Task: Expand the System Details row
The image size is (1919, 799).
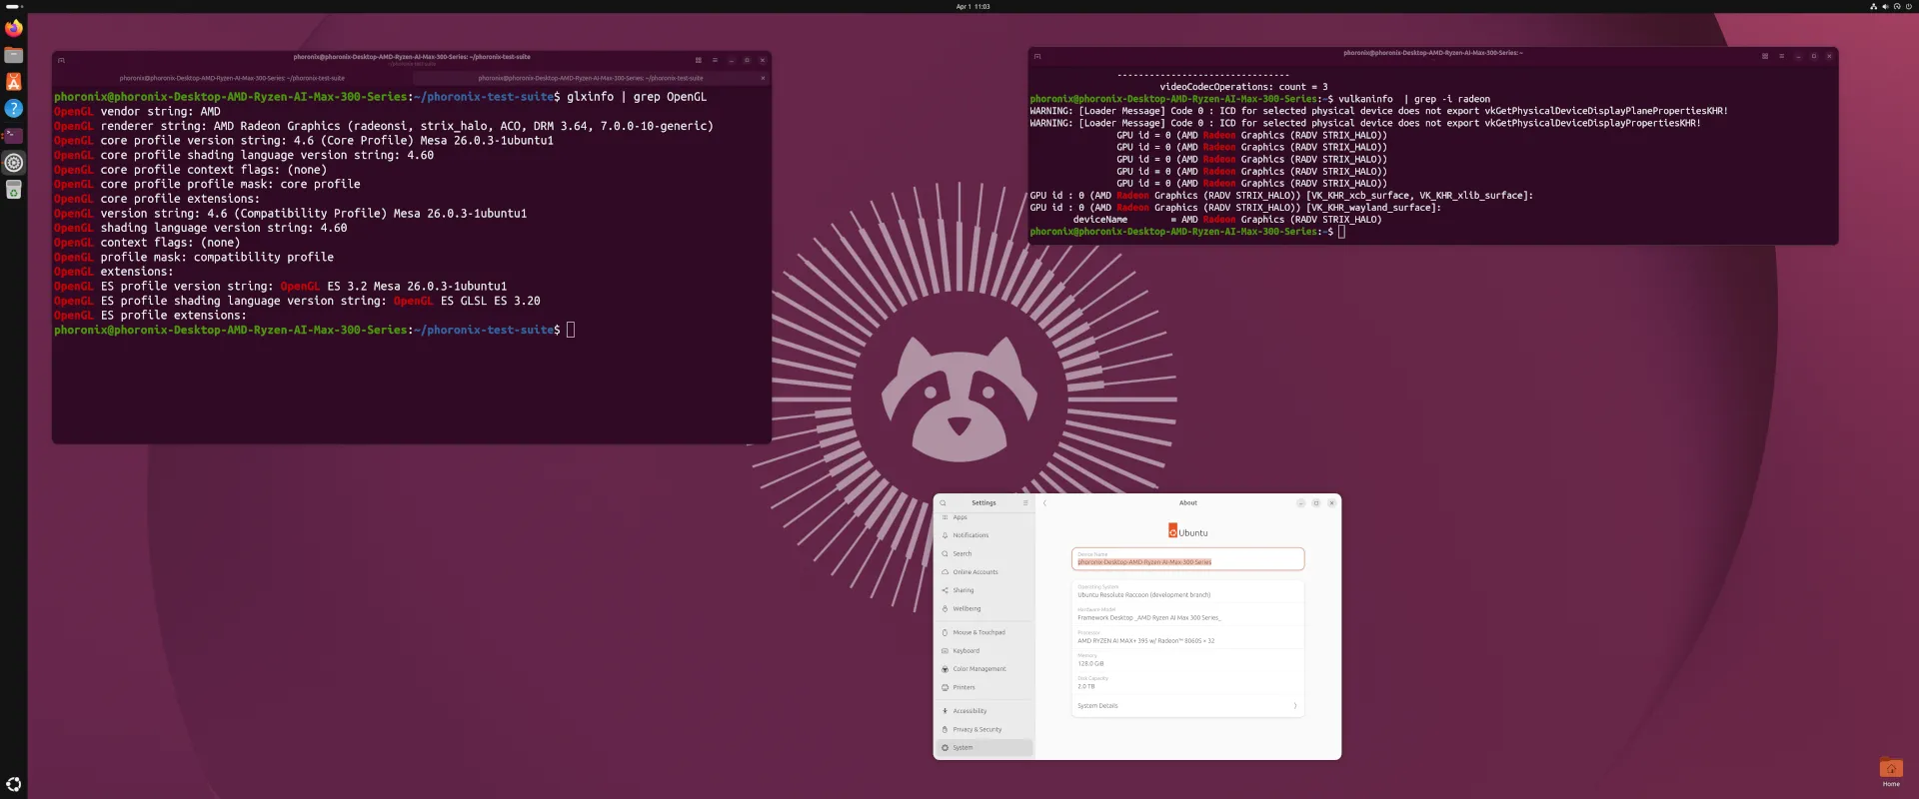Action: click(x=1187, y=706)
